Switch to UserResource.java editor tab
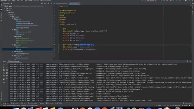The height and width of the screenshot is (109, 194). pos(61,3)
